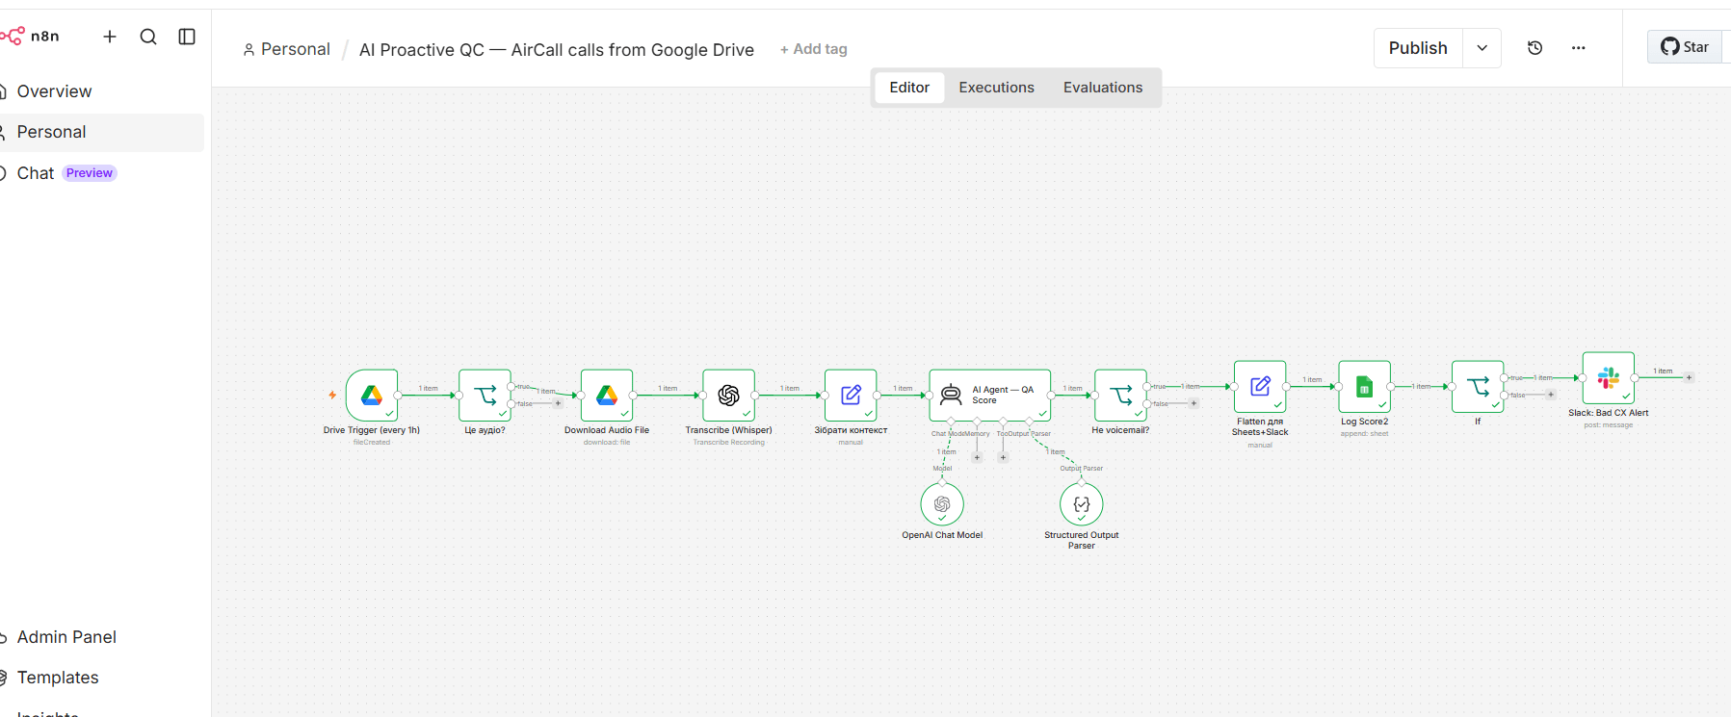The image size is (1731, 717).
Task: Add a node to Це аудіо? false output
Action: (x=558, y=403)
